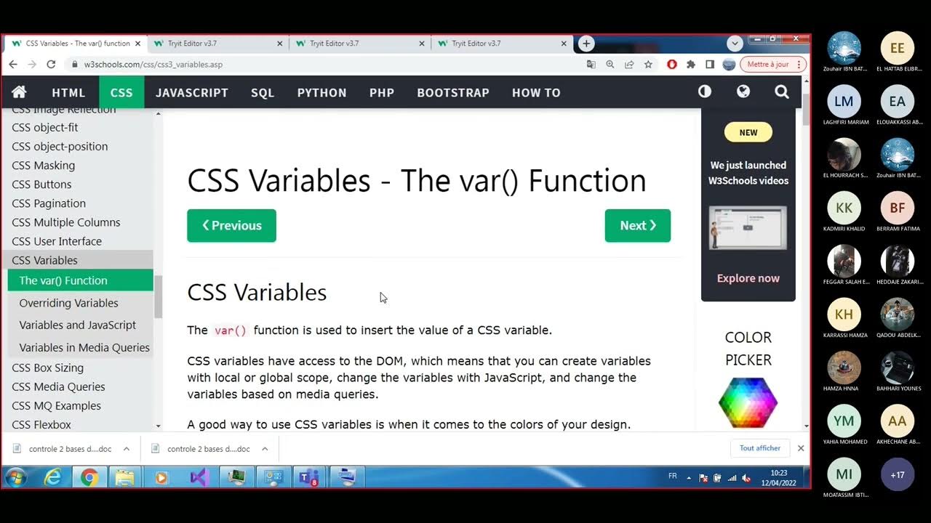This screenshot has width=931, height=523.
Task: Select The var() Function sidebar item
Action: pyautogui.click(x=80, y=280)
